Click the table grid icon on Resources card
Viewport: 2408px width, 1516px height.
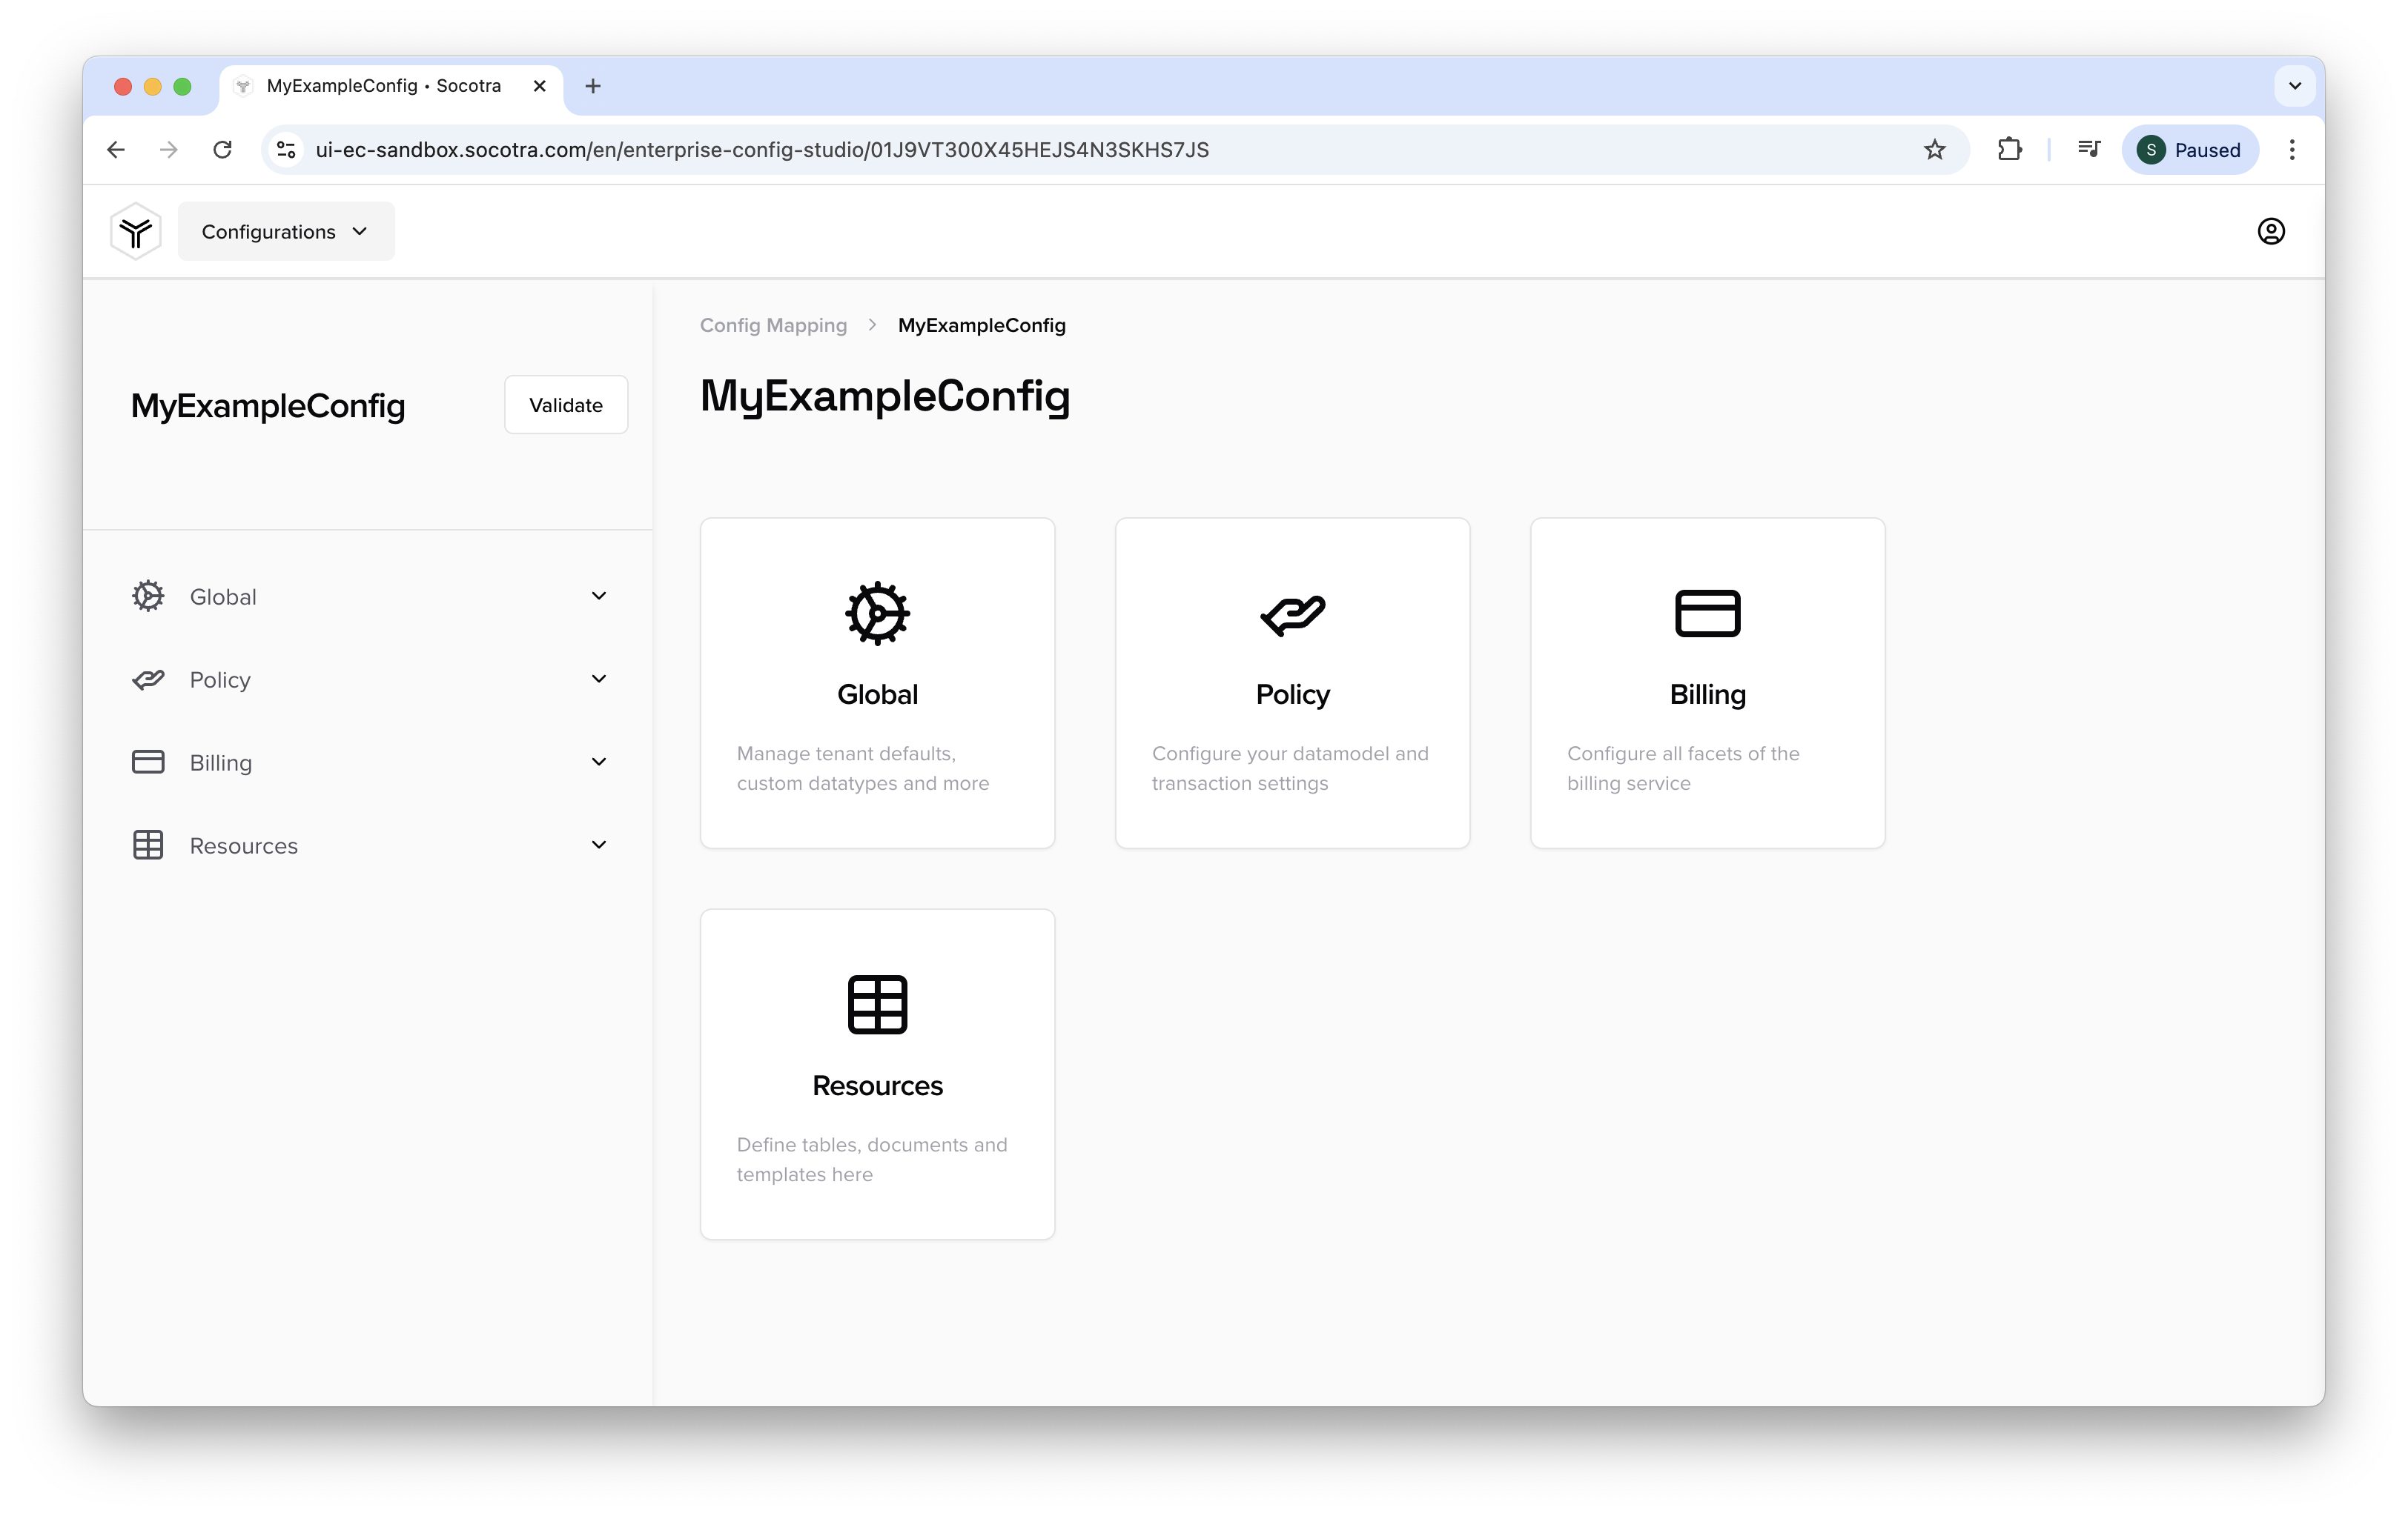(x=877, y=1004)
